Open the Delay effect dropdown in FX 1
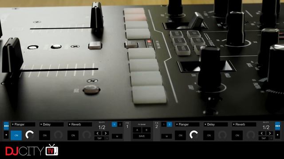This screenshot has width=284, height=159. [51, 125]
